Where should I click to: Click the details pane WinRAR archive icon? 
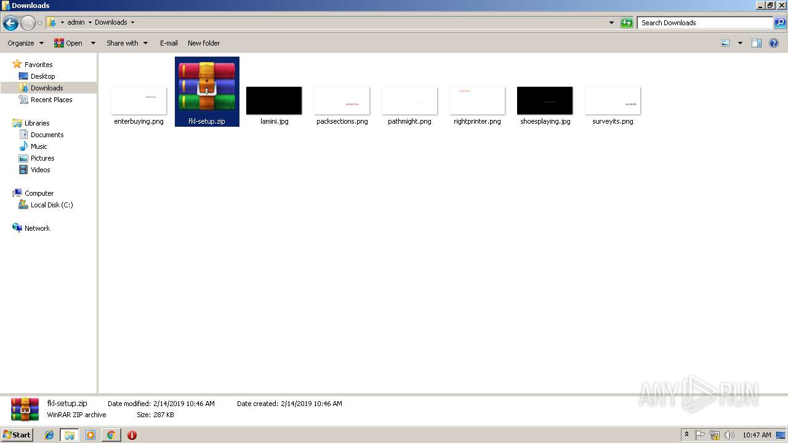click(x=25, y=409)
